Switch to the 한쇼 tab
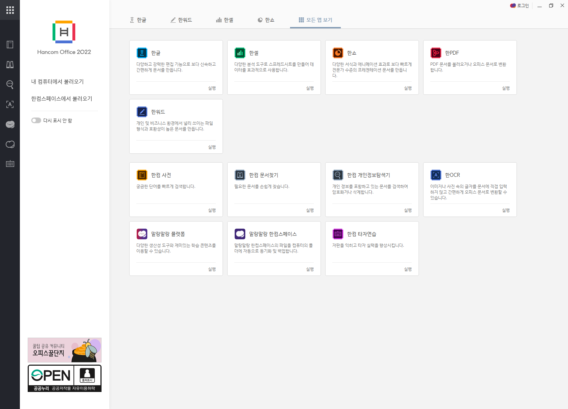 pyautogui.click(x=266, y=20)
